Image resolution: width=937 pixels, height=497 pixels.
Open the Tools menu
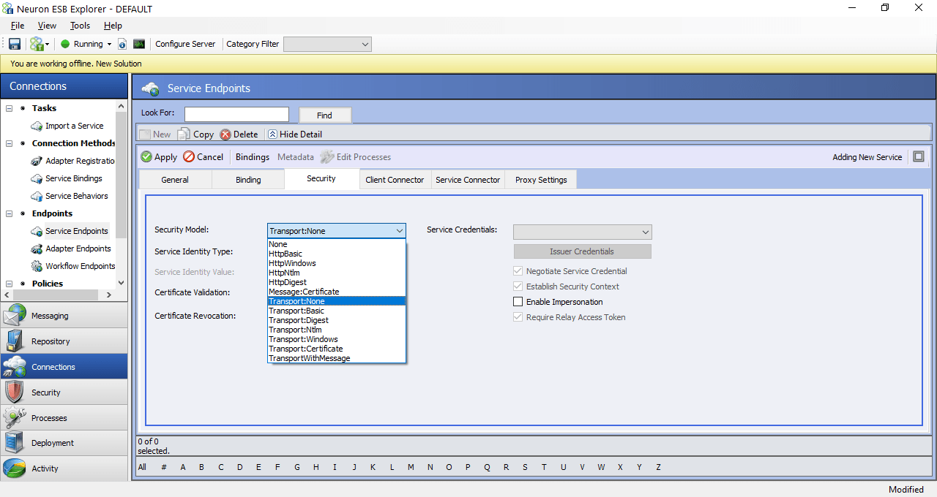[x=80, y=26]
